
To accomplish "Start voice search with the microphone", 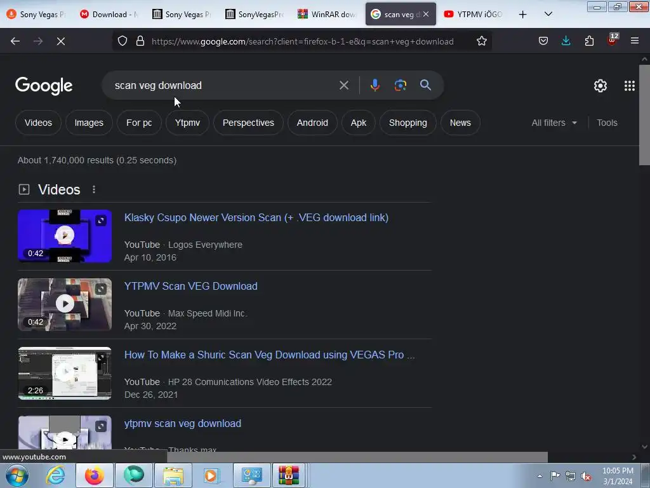I will (x=375, y=85).
